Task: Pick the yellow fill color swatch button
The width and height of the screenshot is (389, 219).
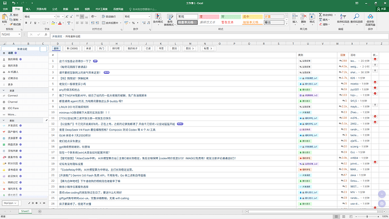Action: 52,23
